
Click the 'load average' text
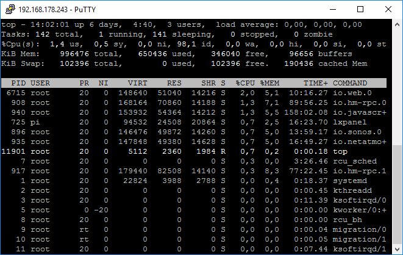pos(247,24)
